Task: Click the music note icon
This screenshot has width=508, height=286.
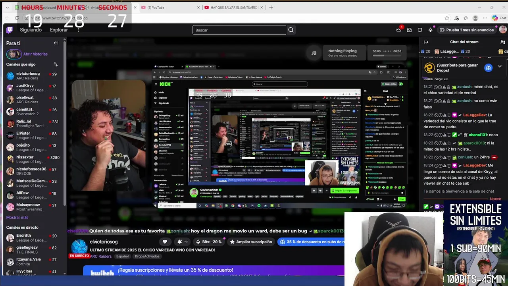Action: pyautogui.click(x=314, y=53)
